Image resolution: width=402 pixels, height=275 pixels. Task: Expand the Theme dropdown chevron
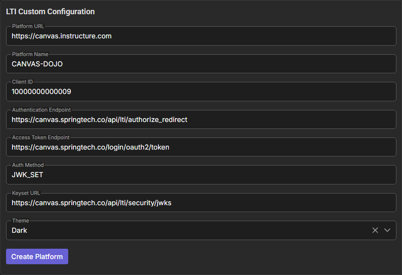(x=387, y=230)
